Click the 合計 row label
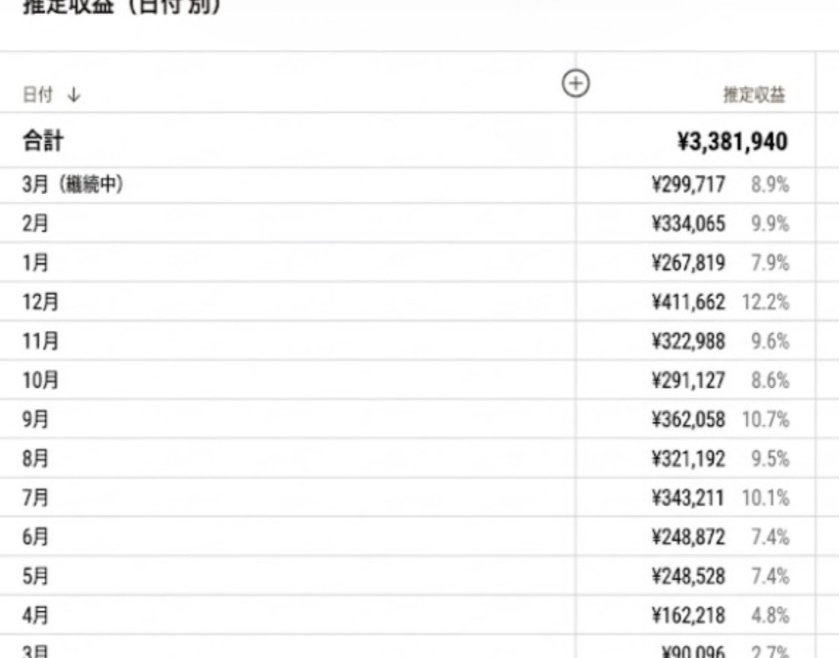Image resolution: width=840 pixels, height=658 pixels. click(x=43, y=142)
